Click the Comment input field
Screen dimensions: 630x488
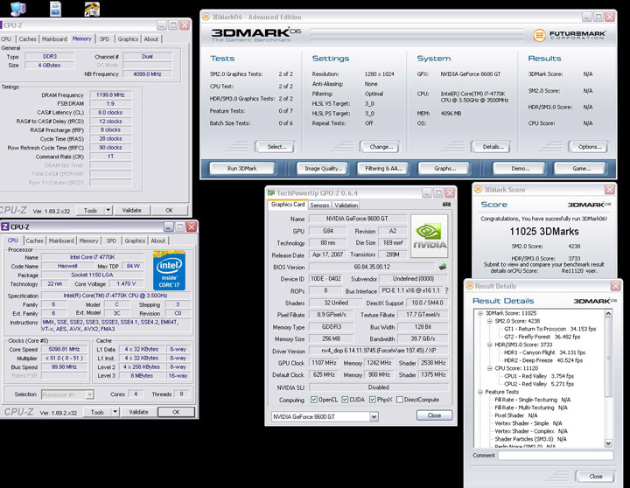pyautogui.click(x=556, y=456)
